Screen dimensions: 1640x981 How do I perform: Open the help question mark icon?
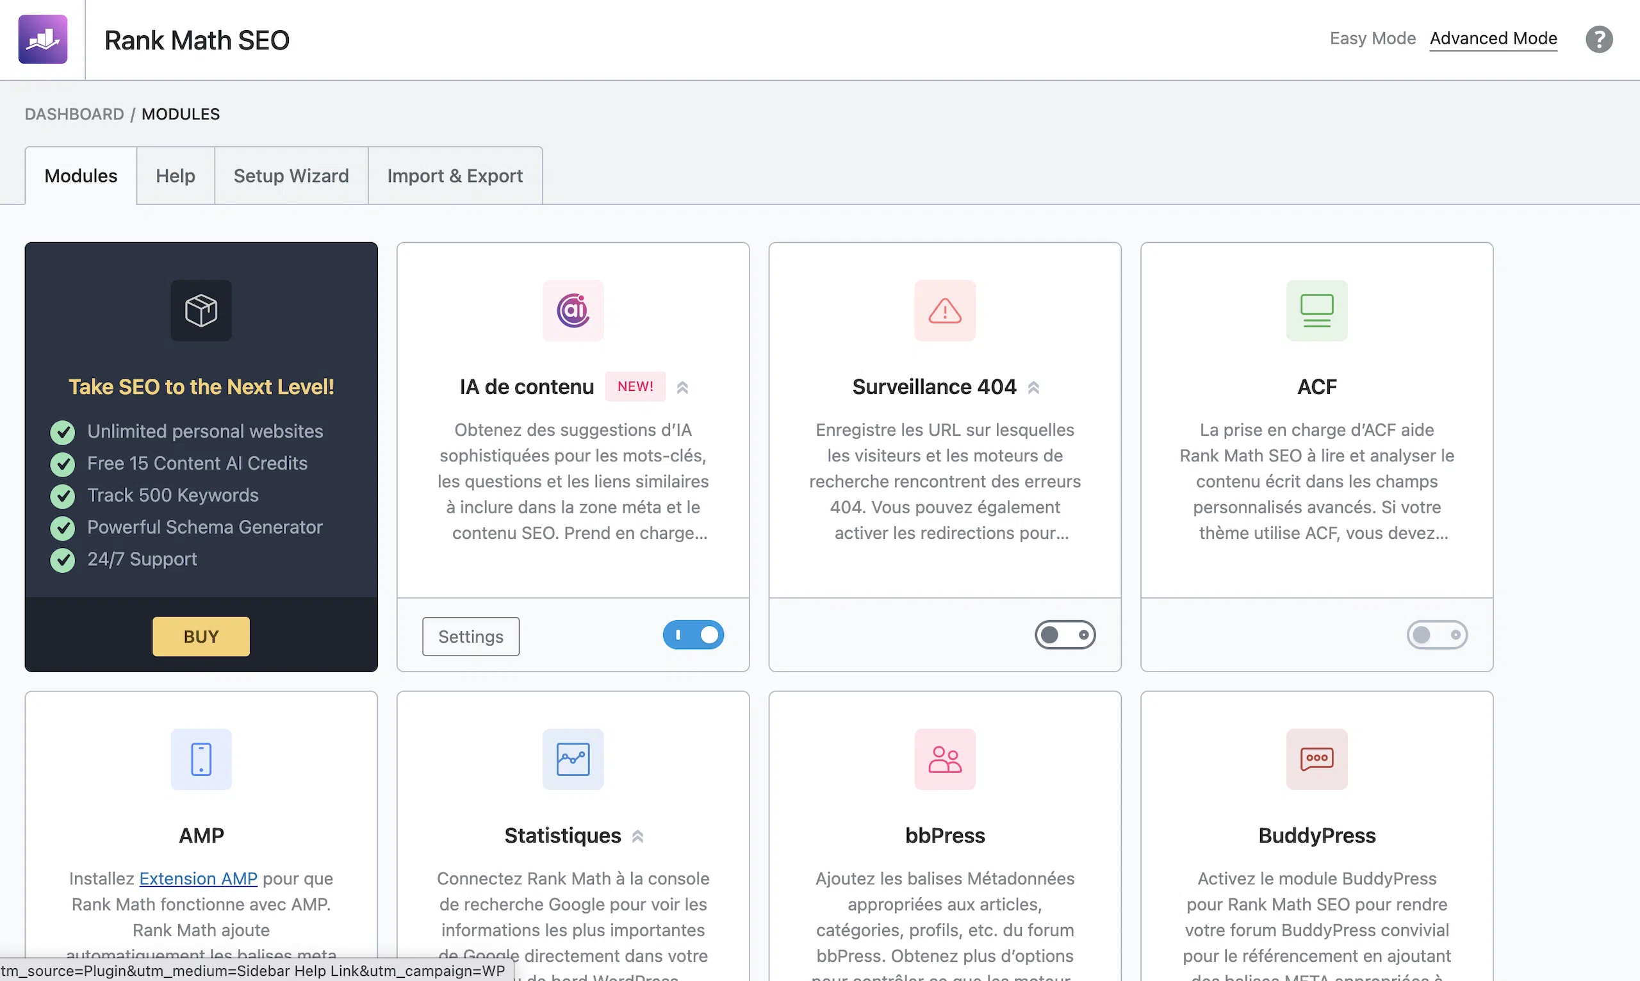coord(1598,39)
